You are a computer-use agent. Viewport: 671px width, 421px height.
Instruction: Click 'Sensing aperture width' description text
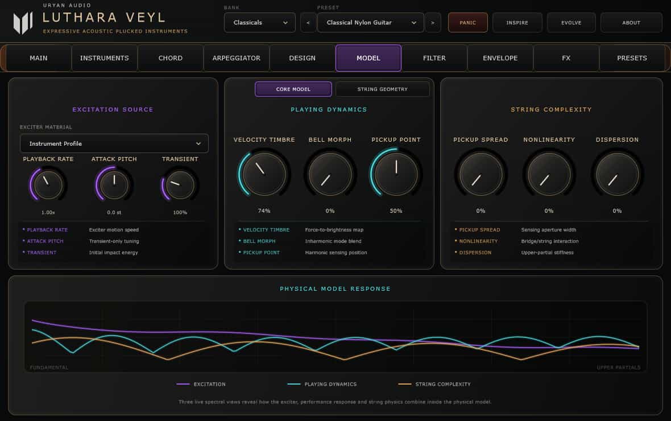(549, 230)
